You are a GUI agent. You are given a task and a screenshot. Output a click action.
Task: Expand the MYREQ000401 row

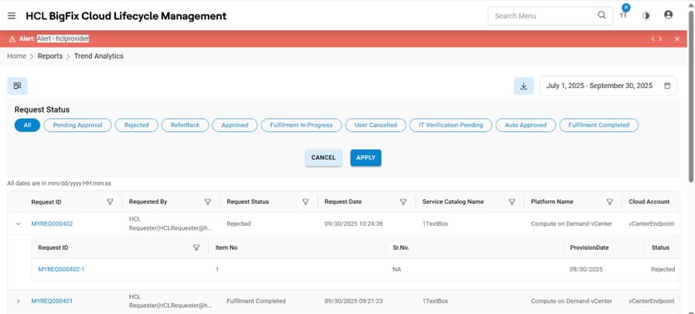tap(19, 301)
